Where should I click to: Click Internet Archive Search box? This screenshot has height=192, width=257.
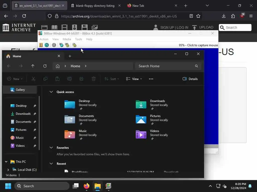pos(235,27)
